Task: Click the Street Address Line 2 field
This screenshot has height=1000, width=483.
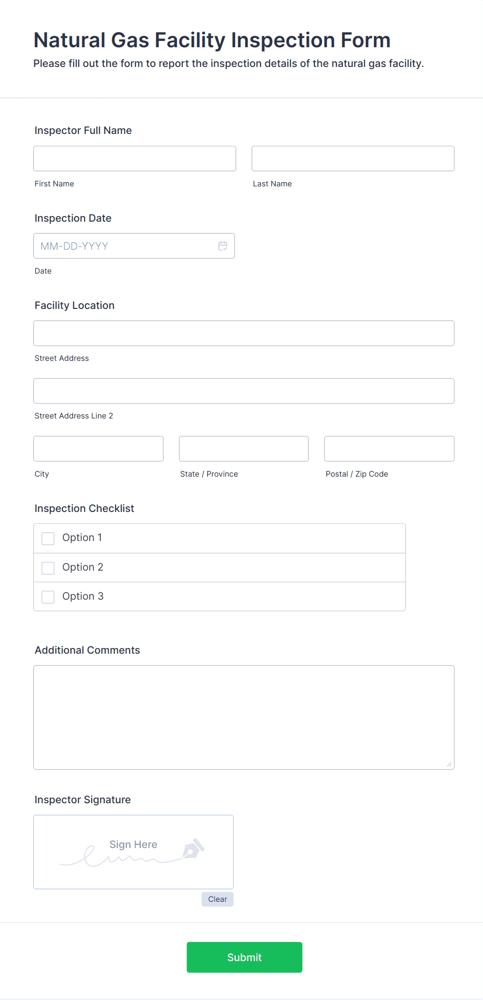Action: point(244,391)
